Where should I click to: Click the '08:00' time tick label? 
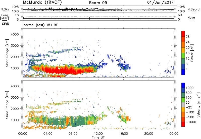pyautogui.click(x=73, y=134)
